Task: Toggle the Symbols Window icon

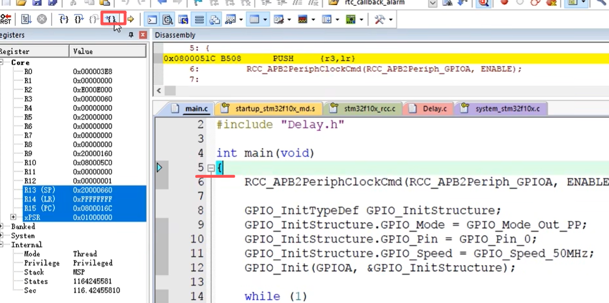Action: tap(183, 19)
